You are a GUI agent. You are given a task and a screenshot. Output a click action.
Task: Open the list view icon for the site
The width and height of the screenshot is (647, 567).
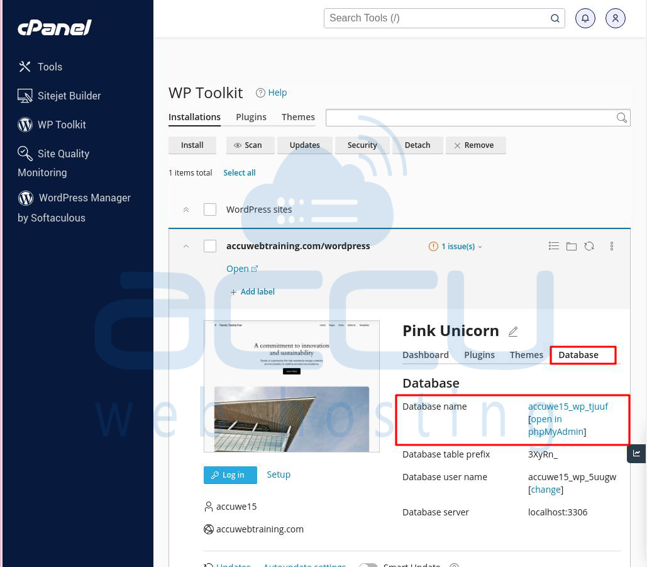(554, 246)
